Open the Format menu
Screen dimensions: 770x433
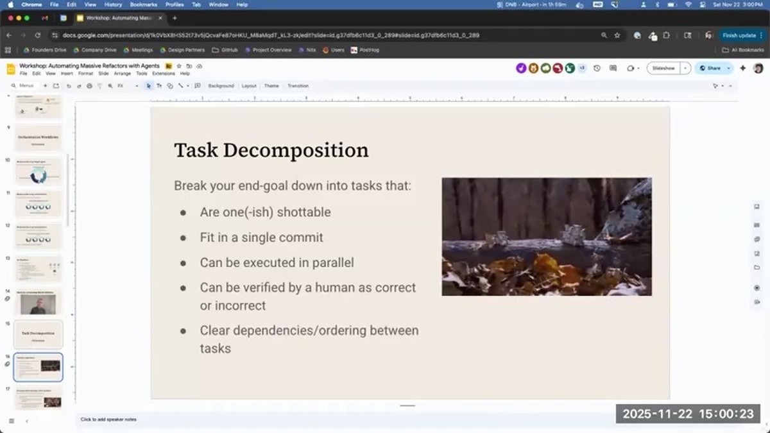[85, 74]
